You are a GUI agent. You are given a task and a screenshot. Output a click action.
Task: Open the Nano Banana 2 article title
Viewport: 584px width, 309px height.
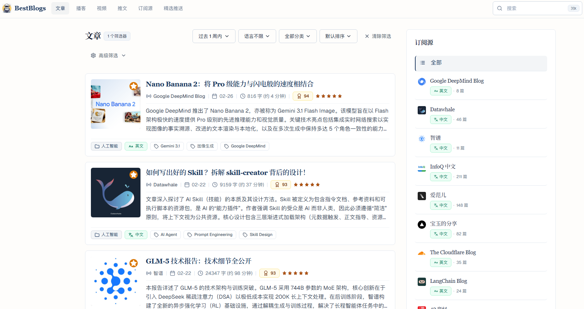[x=230, y=84]
